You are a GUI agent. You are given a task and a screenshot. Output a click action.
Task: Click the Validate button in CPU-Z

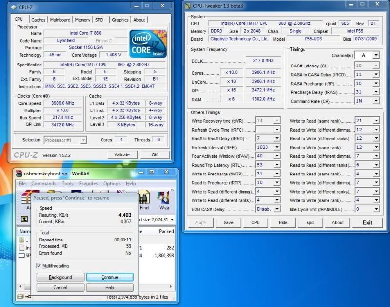pos(122,155)
